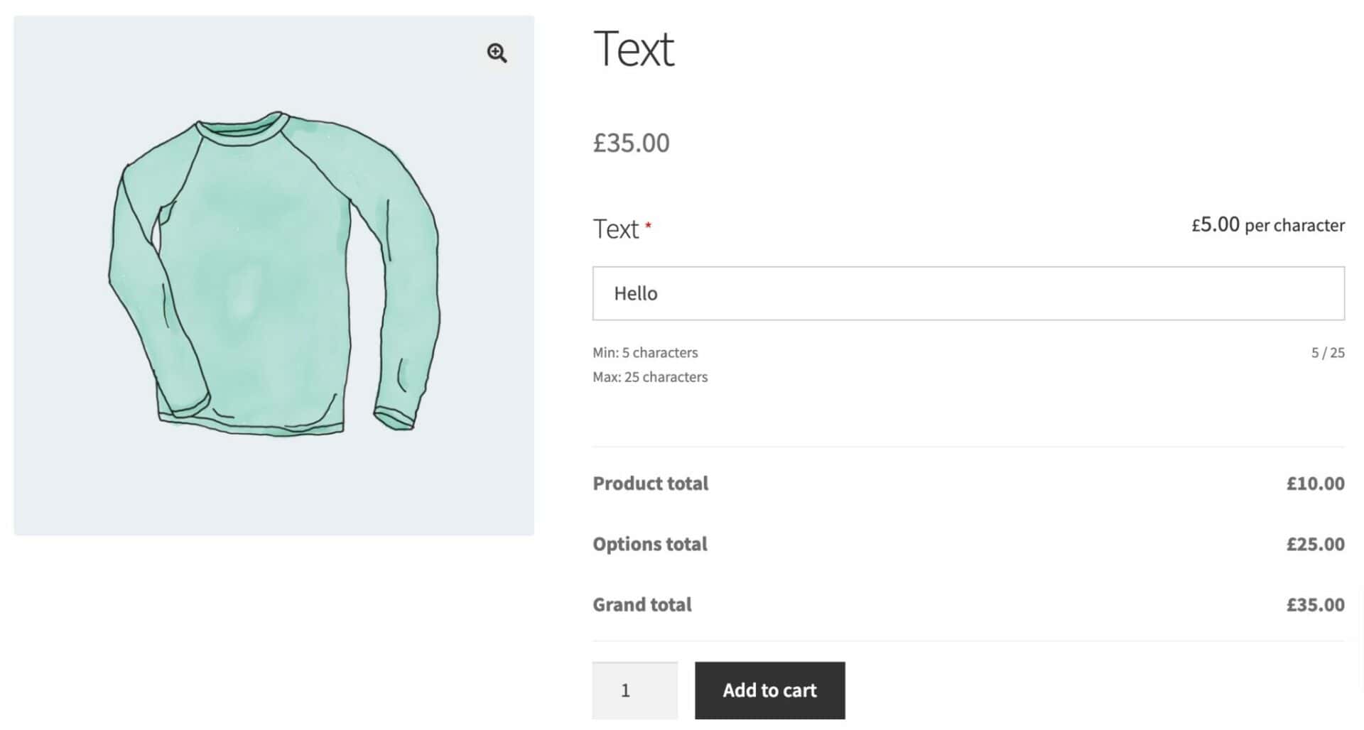Viewport: 1364px width, 730px height.
Task: Click the 'Min: 5 characters' hint
Action: click(645, 352)
